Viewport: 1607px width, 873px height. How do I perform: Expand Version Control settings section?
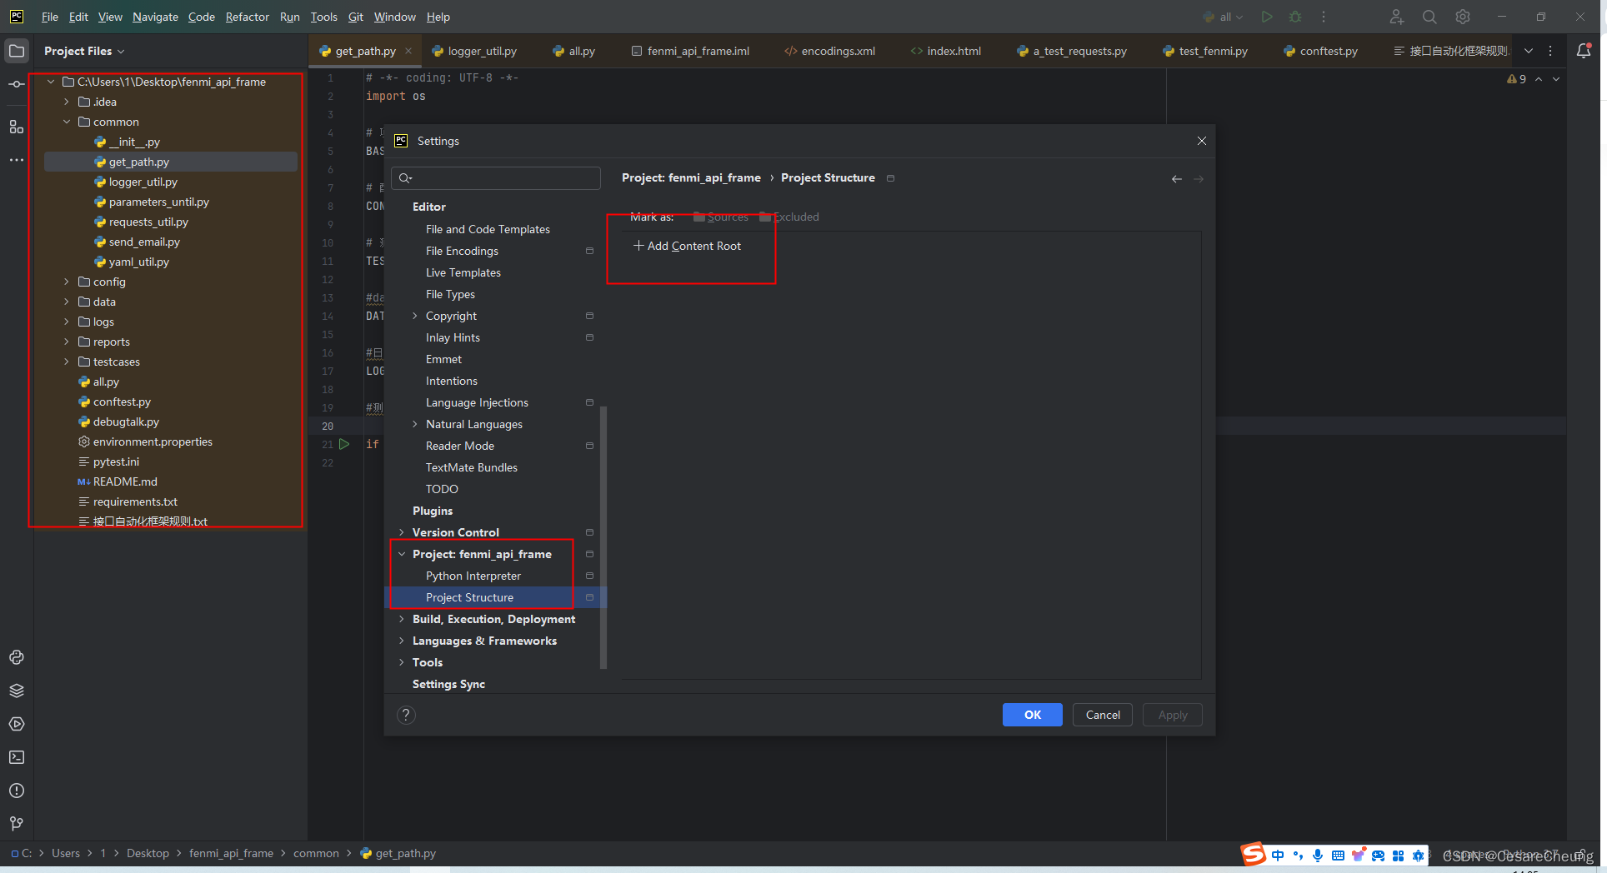[402, 532]
